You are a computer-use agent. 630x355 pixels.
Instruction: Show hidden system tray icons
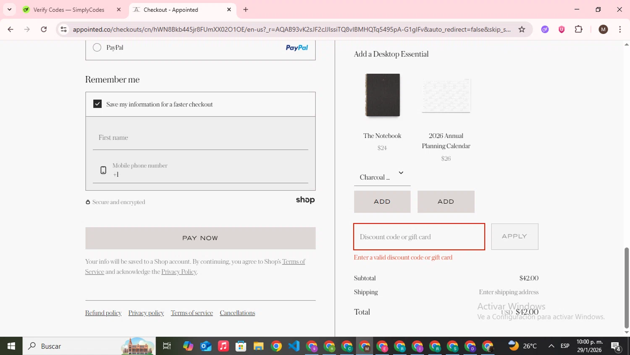pos(551,346)
